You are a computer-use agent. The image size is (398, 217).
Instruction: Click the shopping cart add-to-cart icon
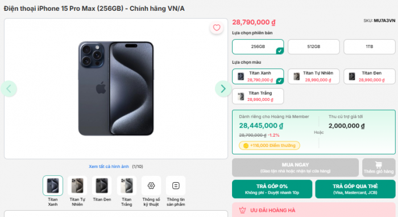pyautogui.click(x=379, y=165)
